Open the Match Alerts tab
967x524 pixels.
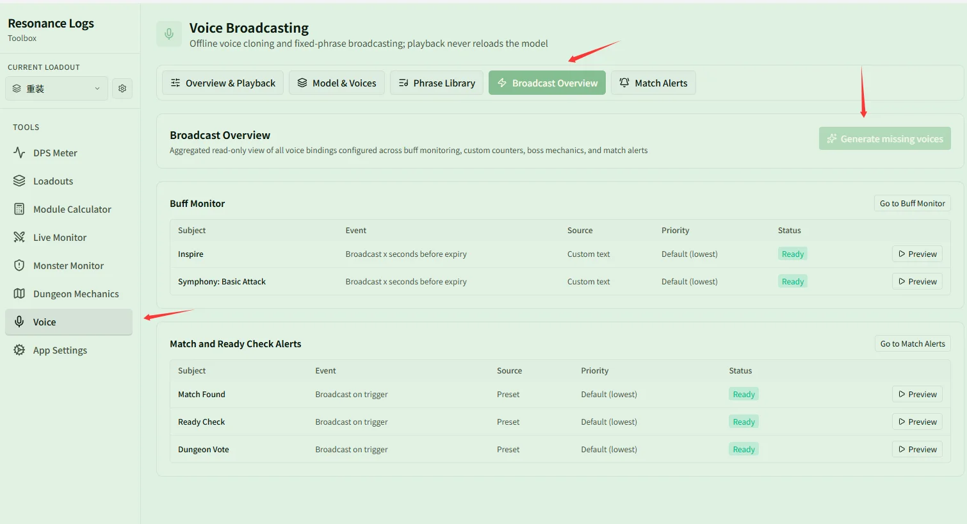[653, 83]
